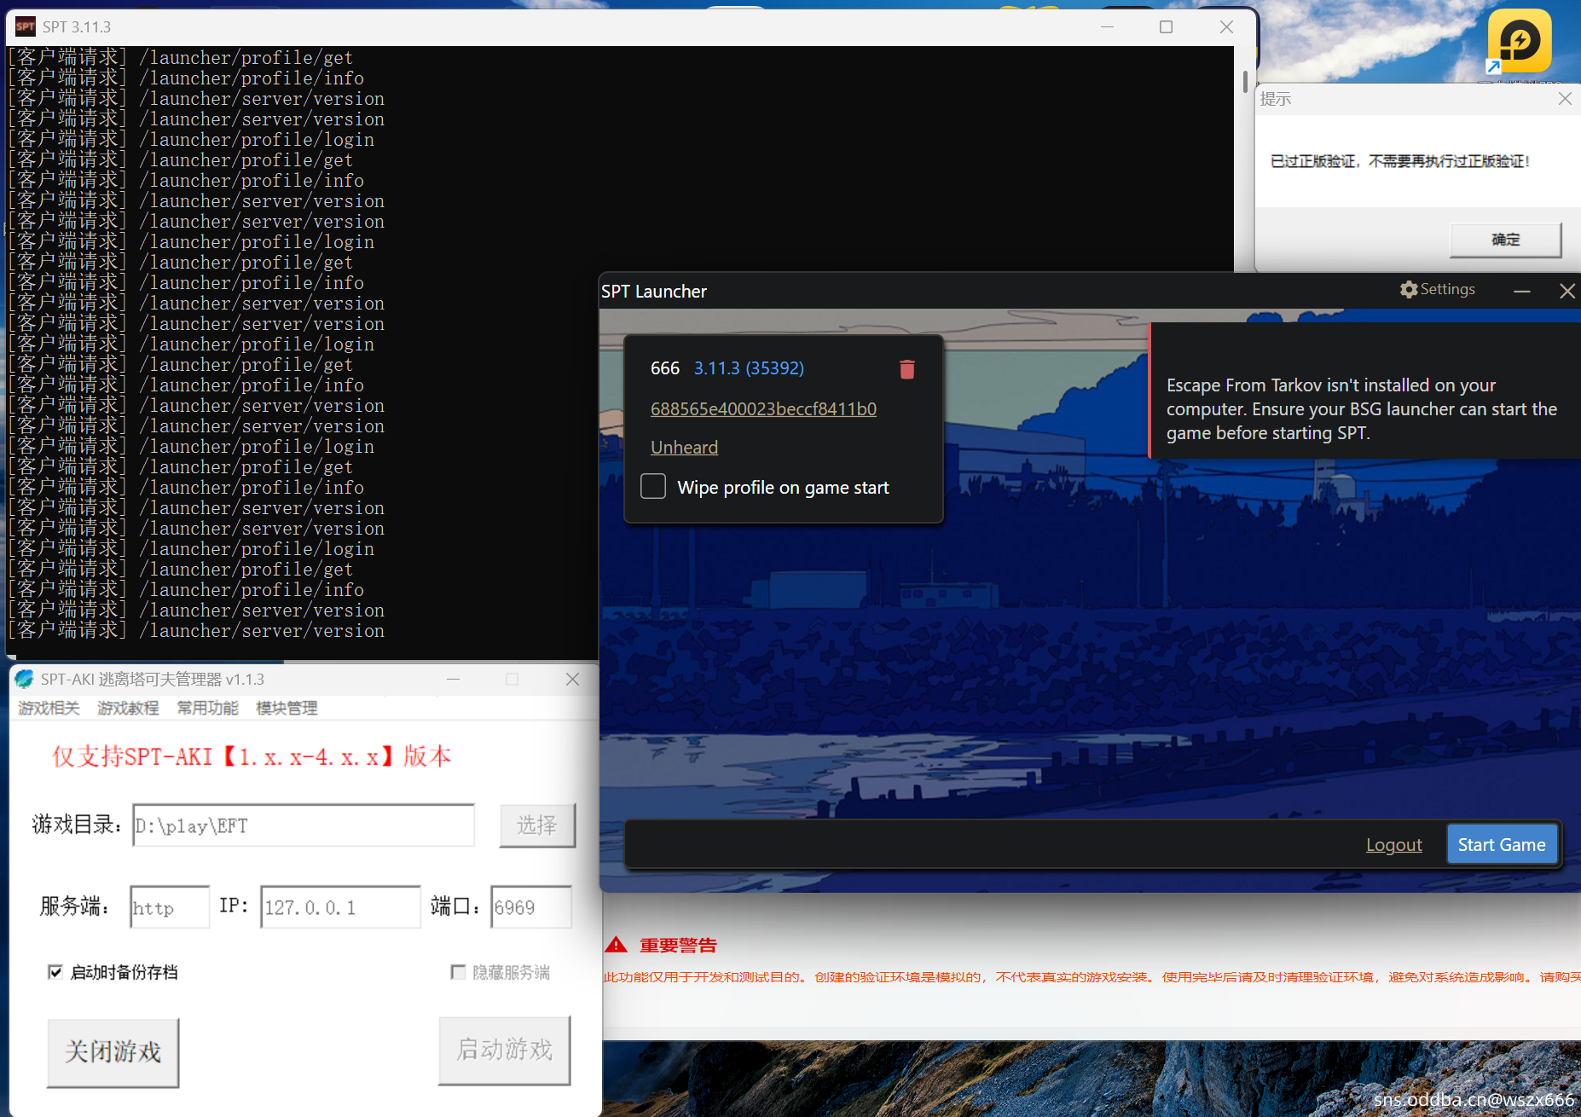This screenshot has height=1117, width=1581.
Task: Confirm the 提示 dialog with 确定
Action: click(x=1506, y=240)
